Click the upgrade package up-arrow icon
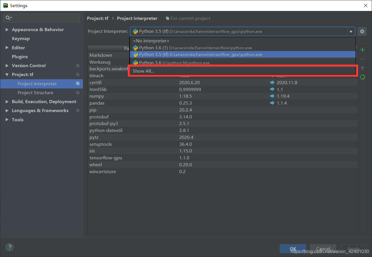This screenshot has width=372, height=257. click(x=362, y=68)
